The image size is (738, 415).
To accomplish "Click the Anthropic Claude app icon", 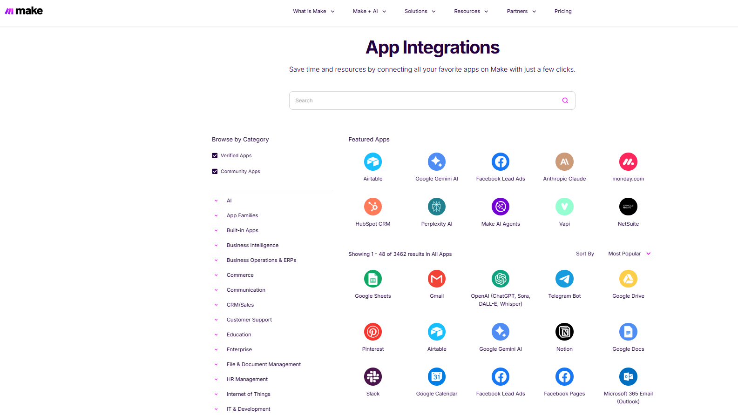I will point(564,162).
